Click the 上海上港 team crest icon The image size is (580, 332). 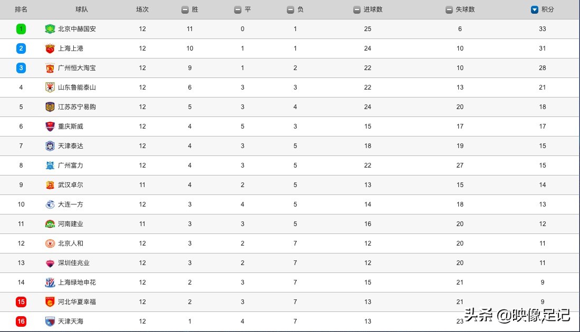(50, 48)
